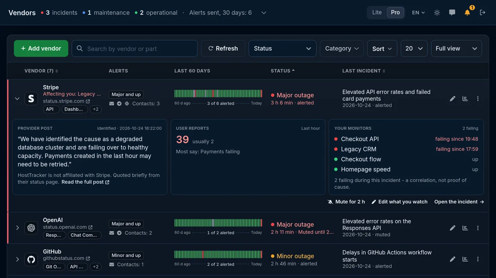496x278 pixels.
Task: Edit the OpenAI vendor with pencil icon
Action: 453,228
